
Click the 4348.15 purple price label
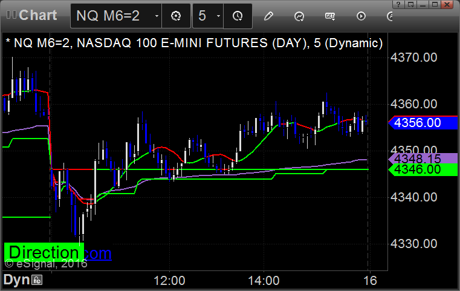coord(423,159)
